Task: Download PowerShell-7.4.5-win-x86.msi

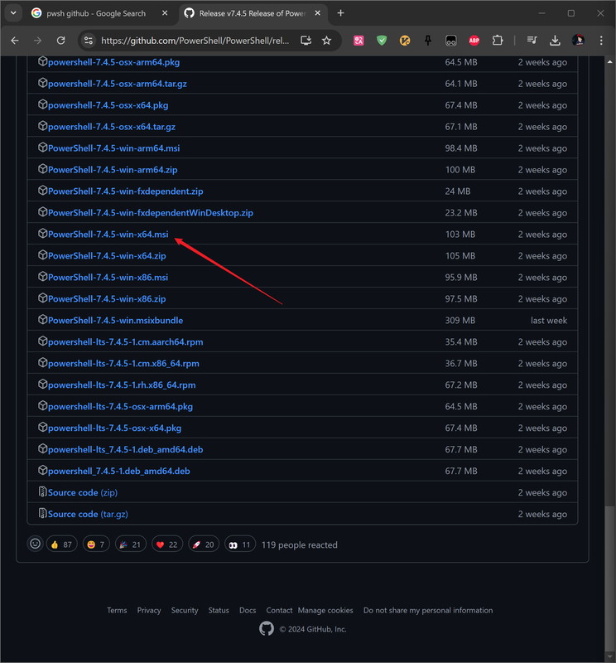Action: point(108,278)
